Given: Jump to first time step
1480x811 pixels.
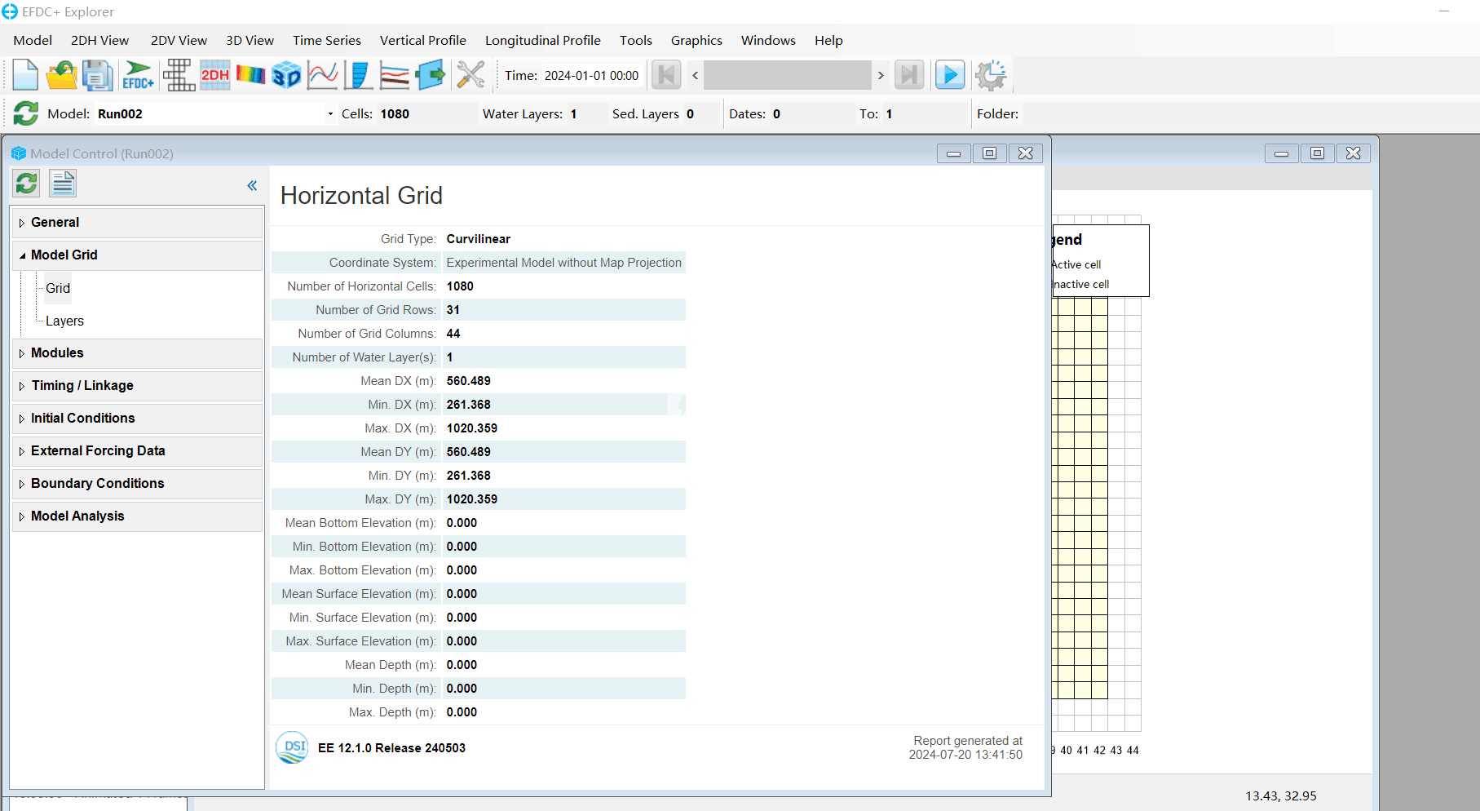Looking at the screenshot, I should point(666,75).
